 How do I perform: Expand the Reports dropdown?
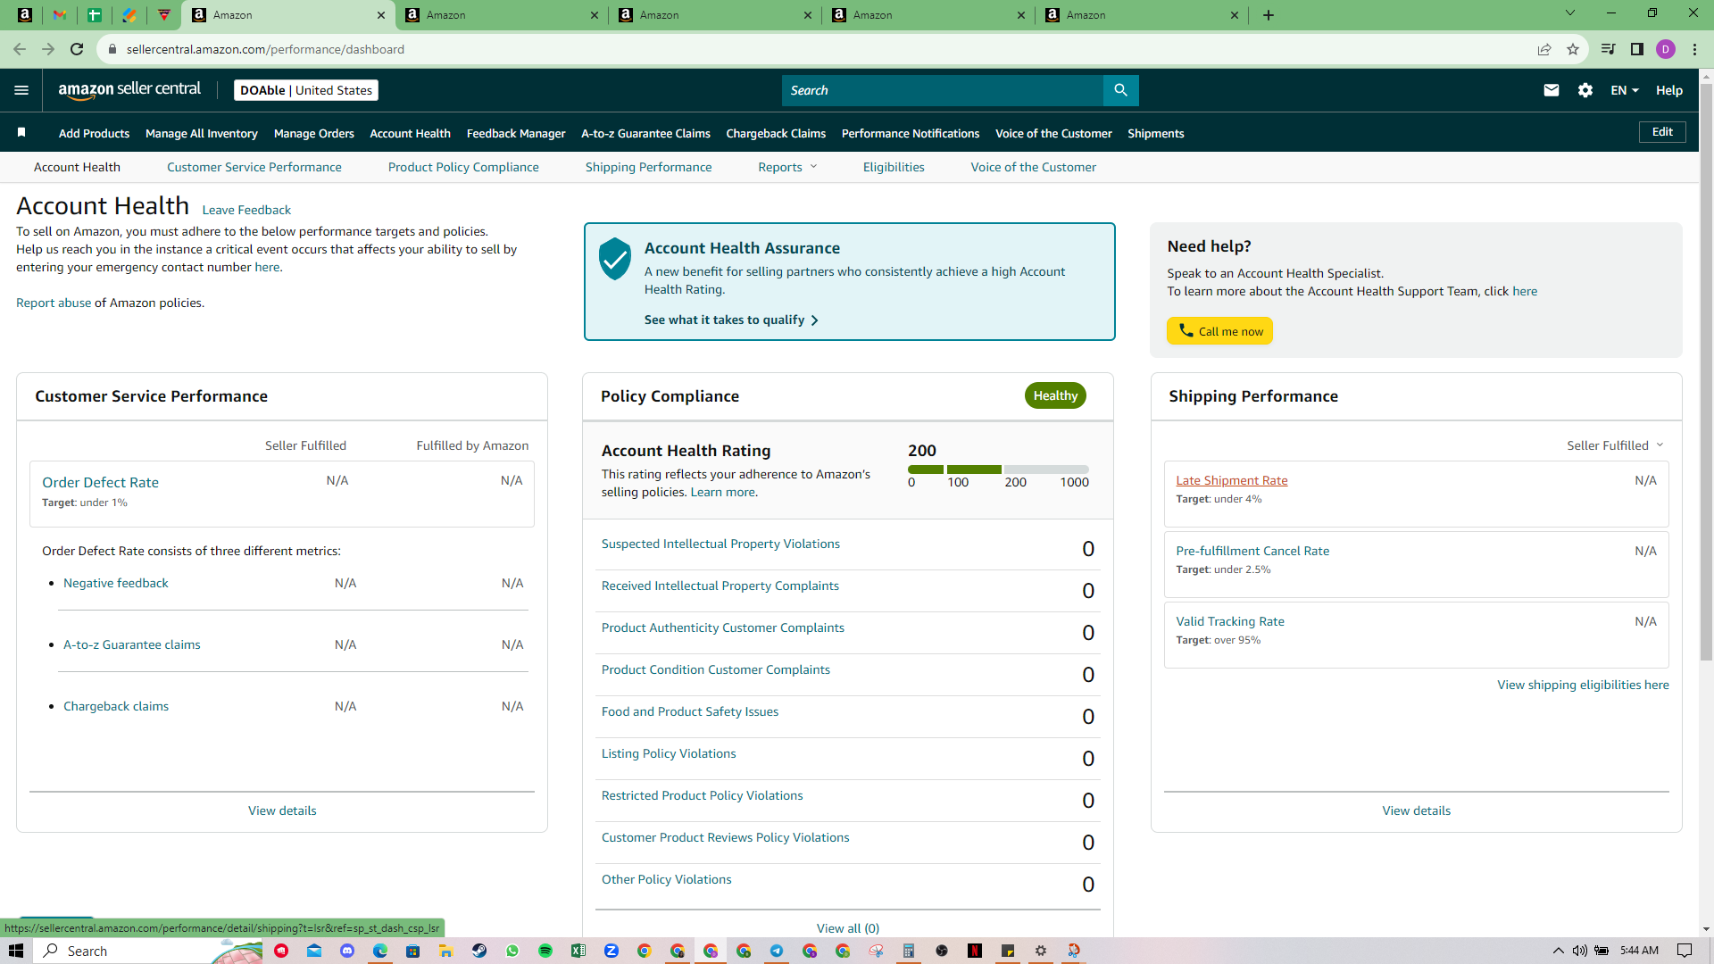pyautogui.click(x=787, y=167)
